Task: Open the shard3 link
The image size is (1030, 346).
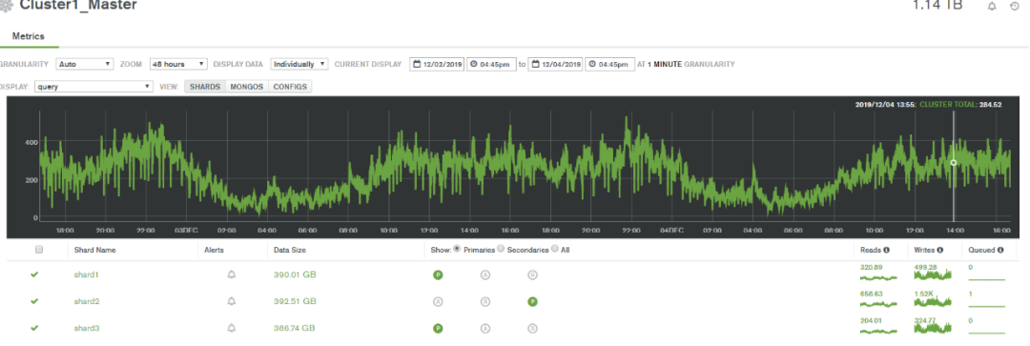Action: (87, 328)
